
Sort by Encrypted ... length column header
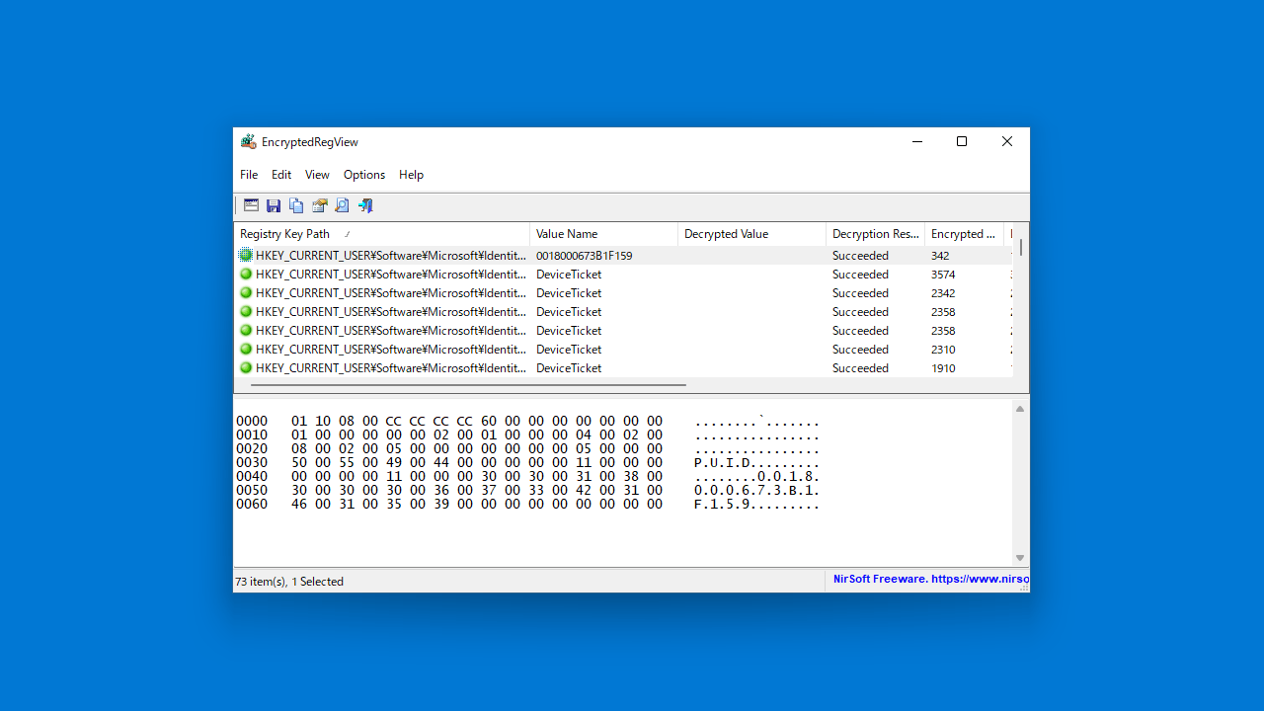point(964,234)
